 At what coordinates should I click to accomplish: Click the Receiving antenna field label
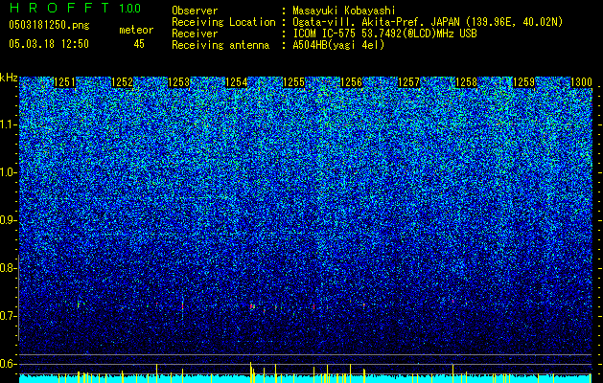(x=220, y=45)
